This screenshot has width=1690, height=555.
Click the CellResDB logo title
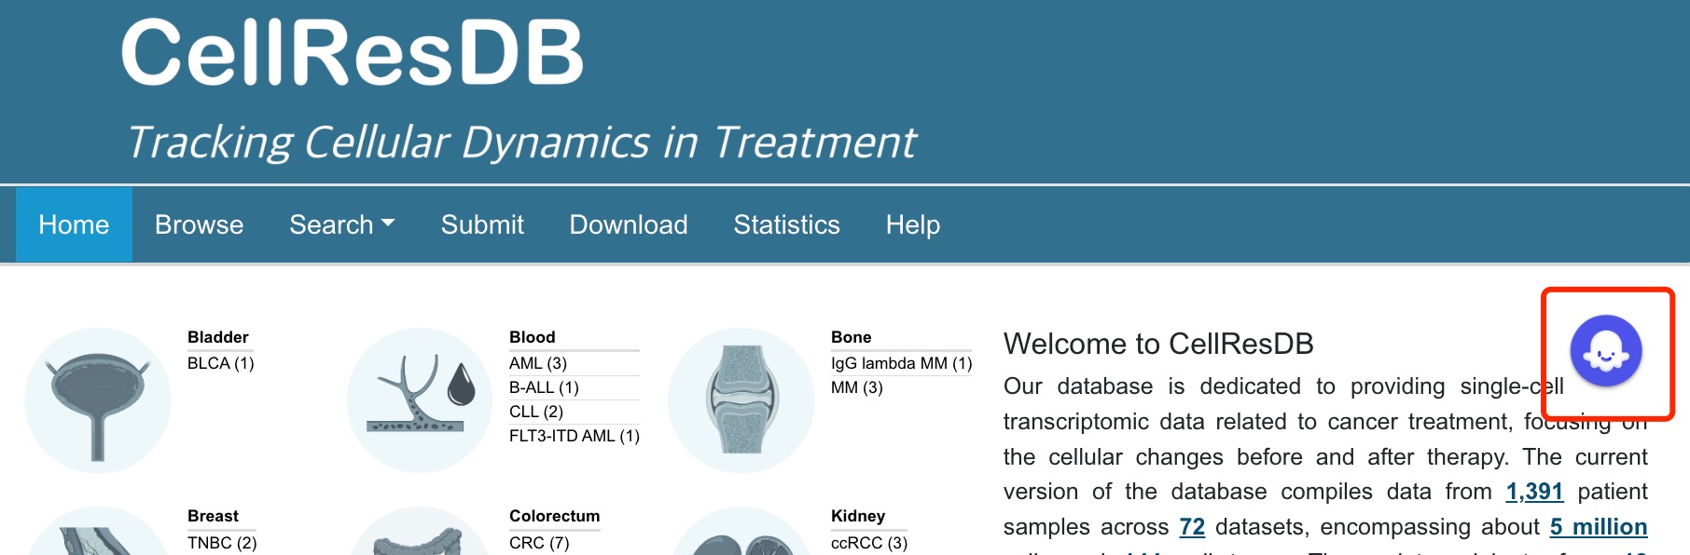point(353,53)
